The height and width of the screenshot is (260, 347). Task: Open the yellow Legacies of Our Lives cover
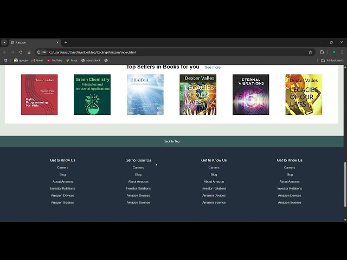point(304,94)
